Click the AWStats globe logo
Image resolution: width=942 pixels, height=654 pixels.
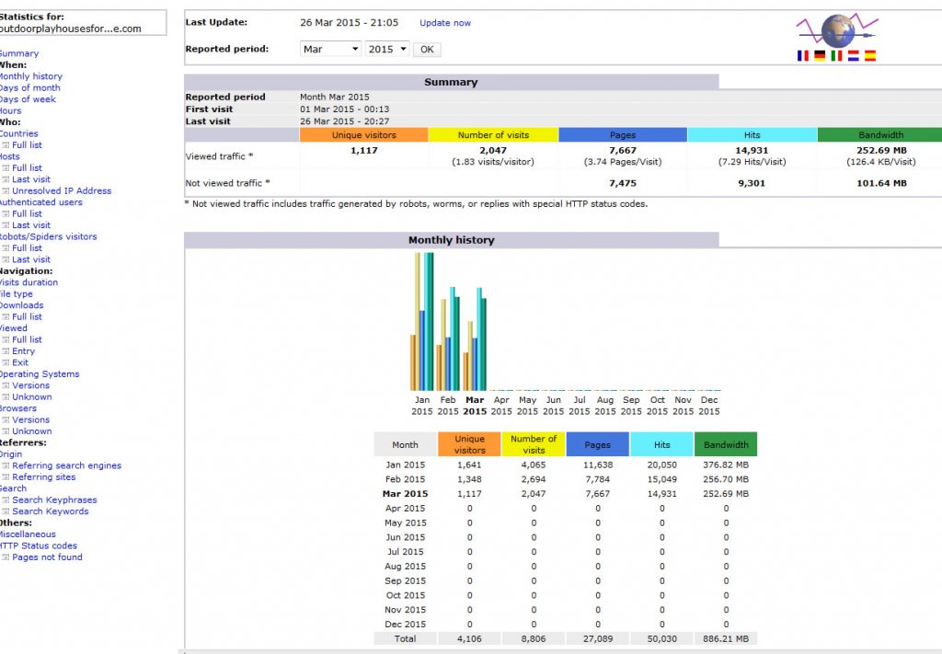(x=837, y=30)
